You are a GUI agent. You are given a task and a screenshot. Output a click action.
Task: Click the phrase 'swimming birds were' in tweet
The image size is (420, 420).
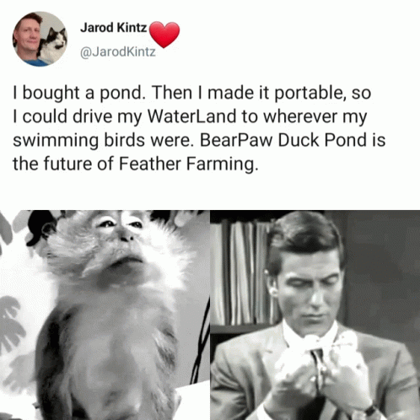point(101,140)
